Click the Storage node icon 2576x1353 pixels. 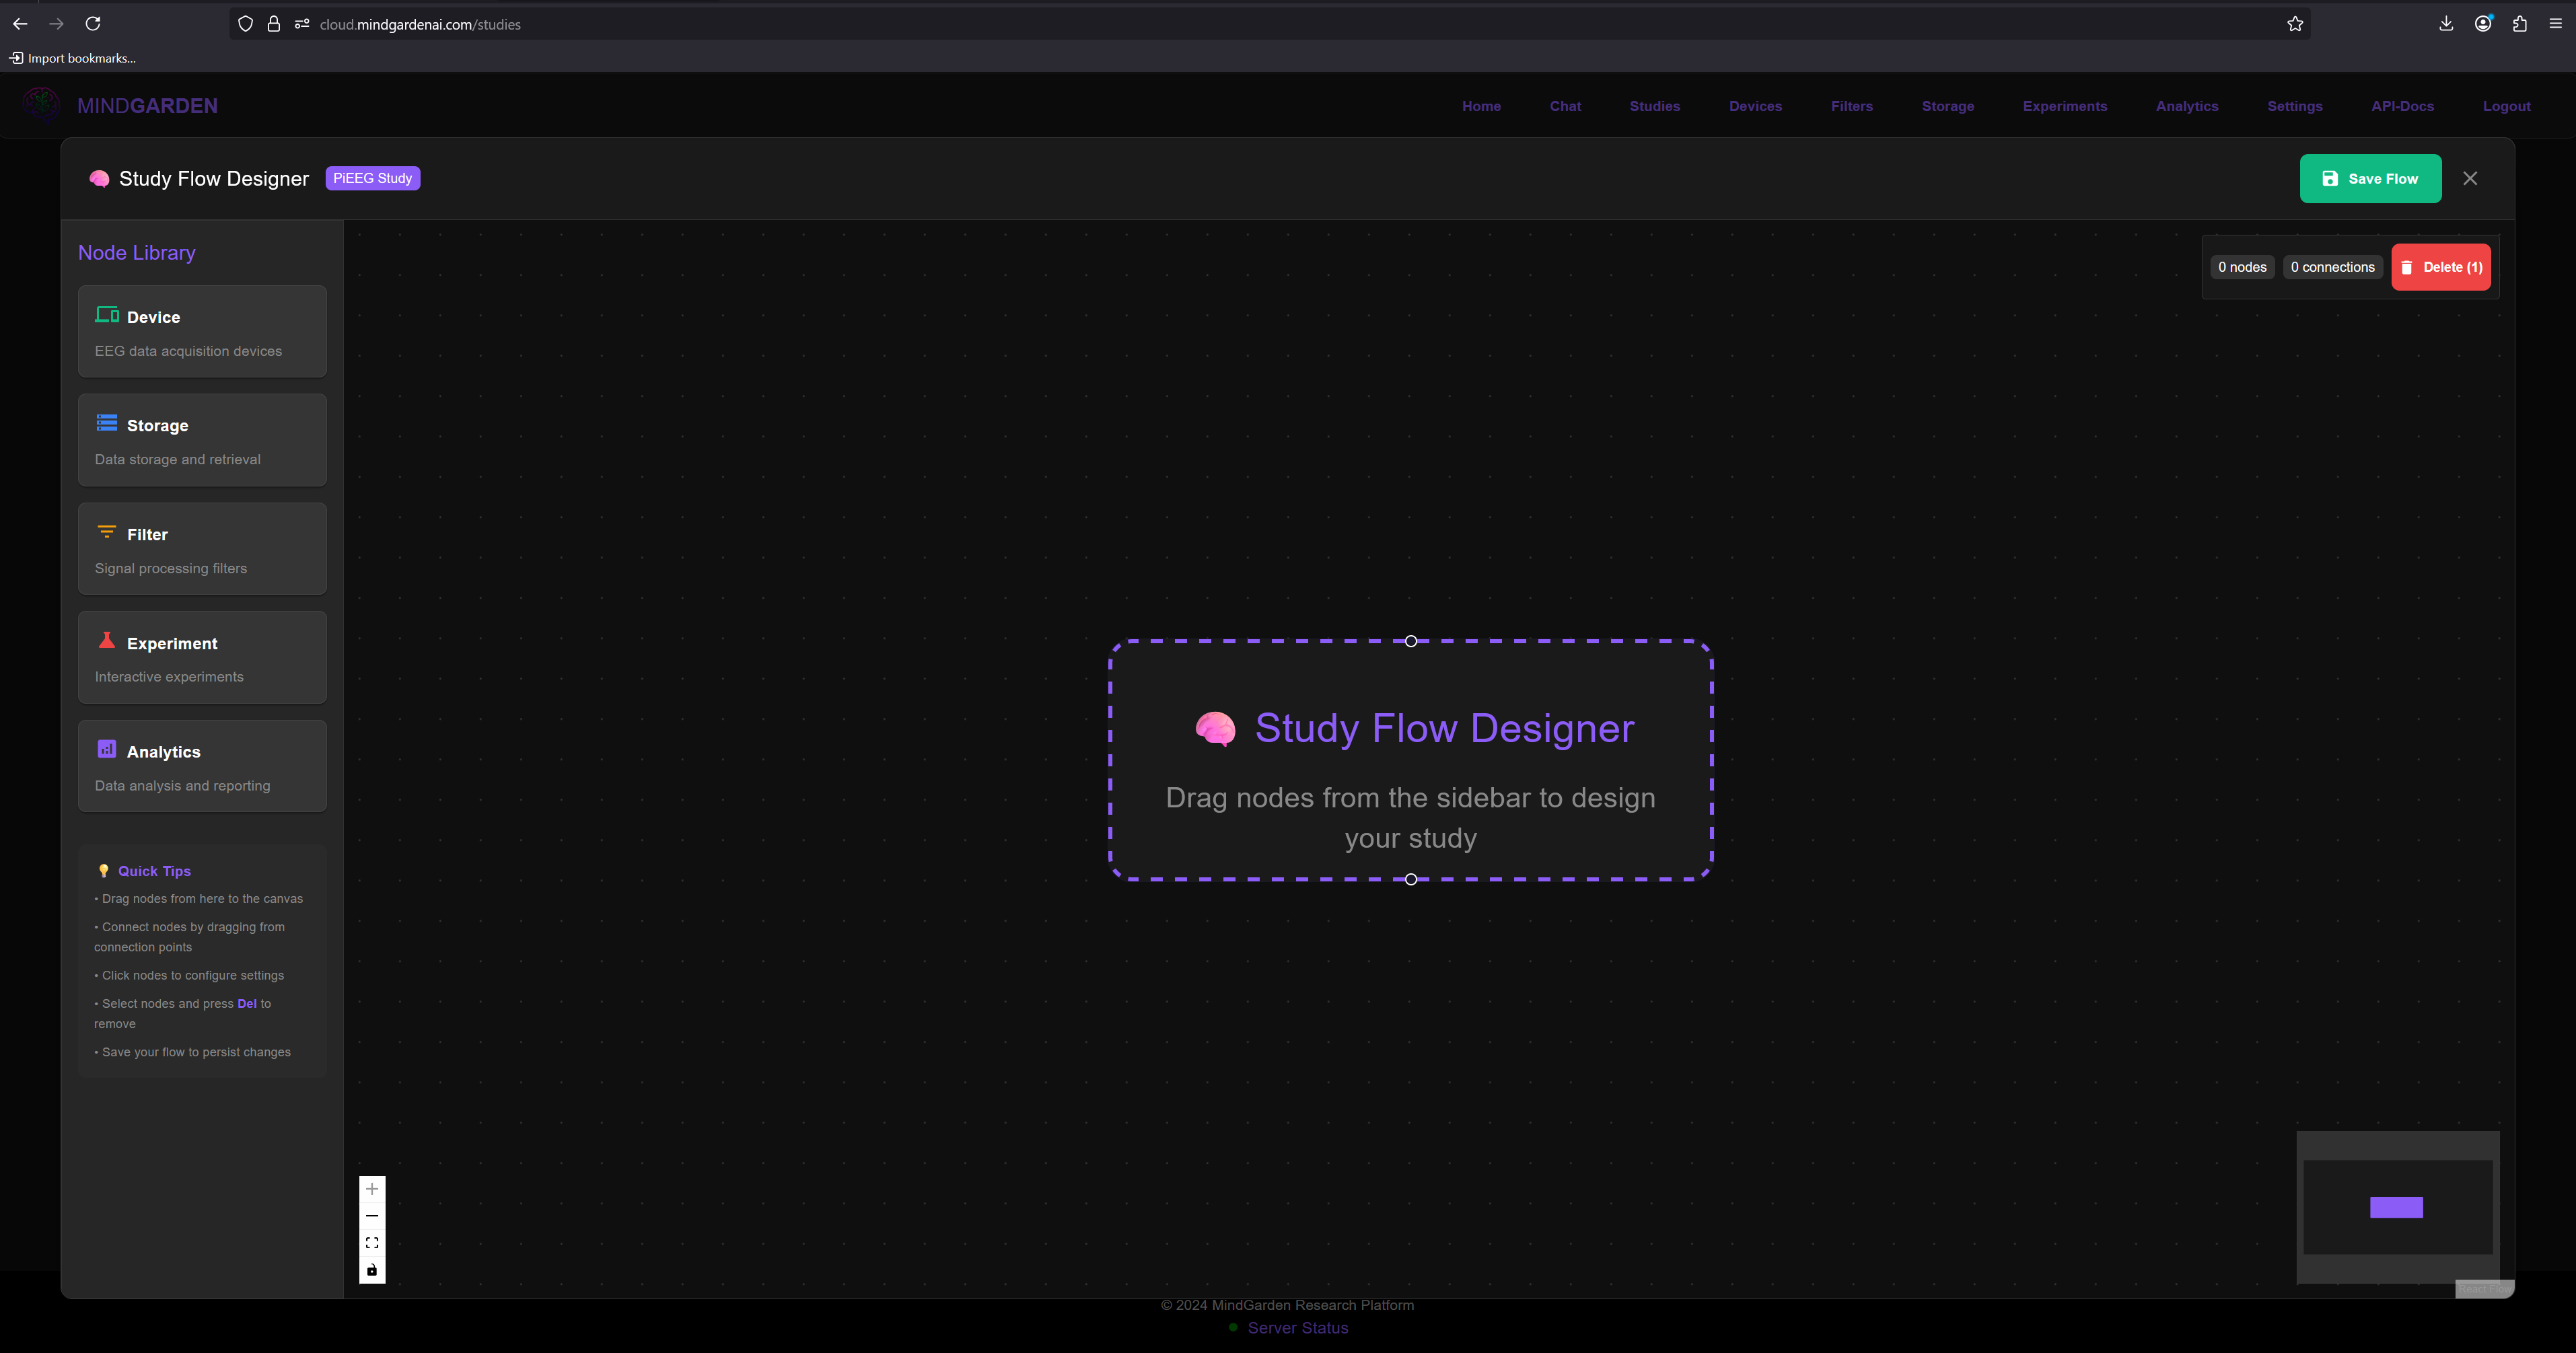[x=107, y=423]
